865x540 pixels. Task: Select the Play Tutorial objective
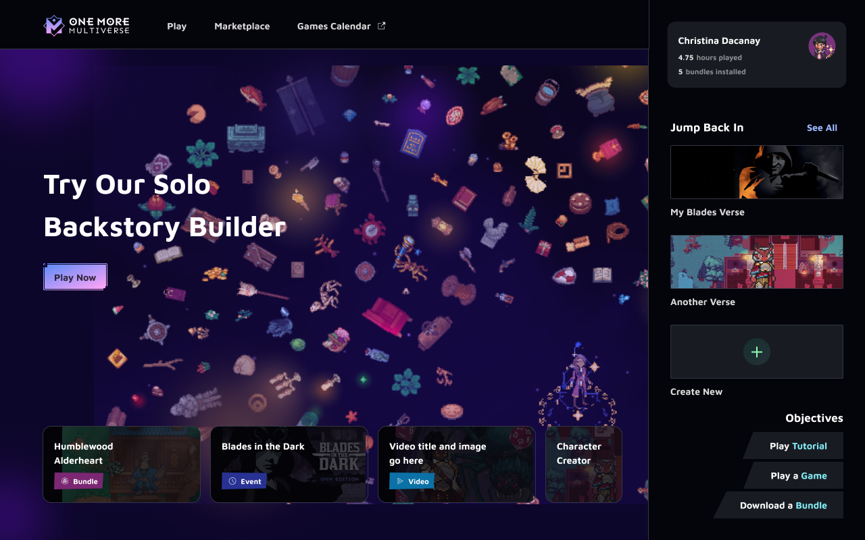point(793,446)
